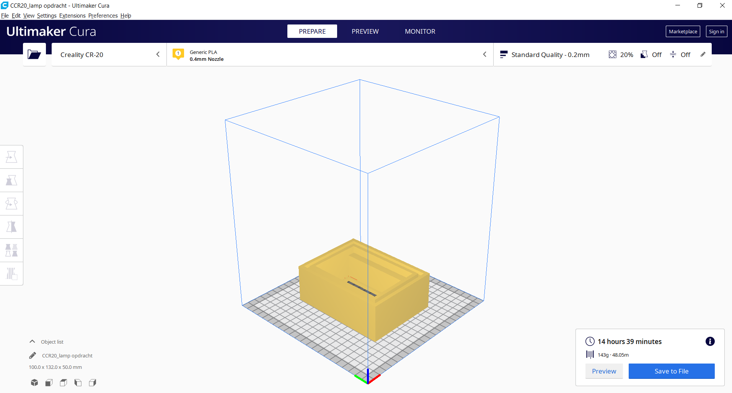Image resolution: width=732 pixels, height=393 pixels.
Task: Open the View menu
Action: pos(29,16)
